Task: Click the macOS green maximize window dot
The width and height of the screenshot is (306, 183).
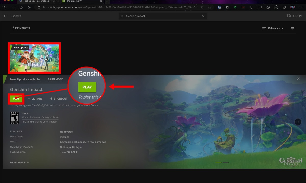Action: click(x=12, y=1)
